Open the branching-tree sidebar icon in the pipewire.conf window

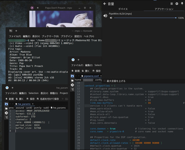pyautogui.click(x=72, y=89)
